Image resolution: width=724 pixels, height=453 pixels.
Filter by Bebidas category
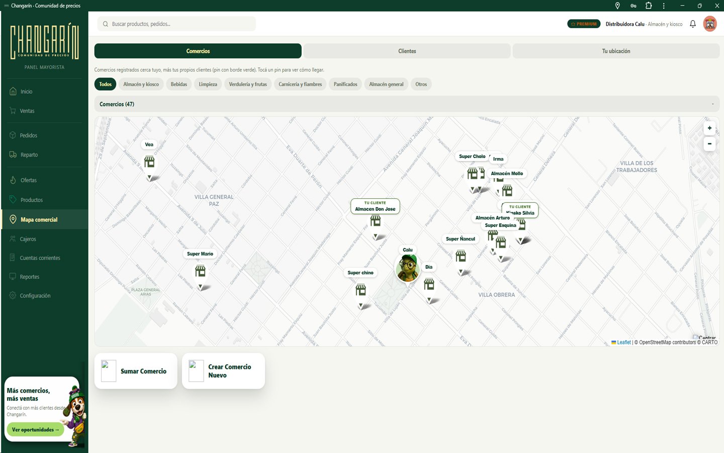coord(179,84)
